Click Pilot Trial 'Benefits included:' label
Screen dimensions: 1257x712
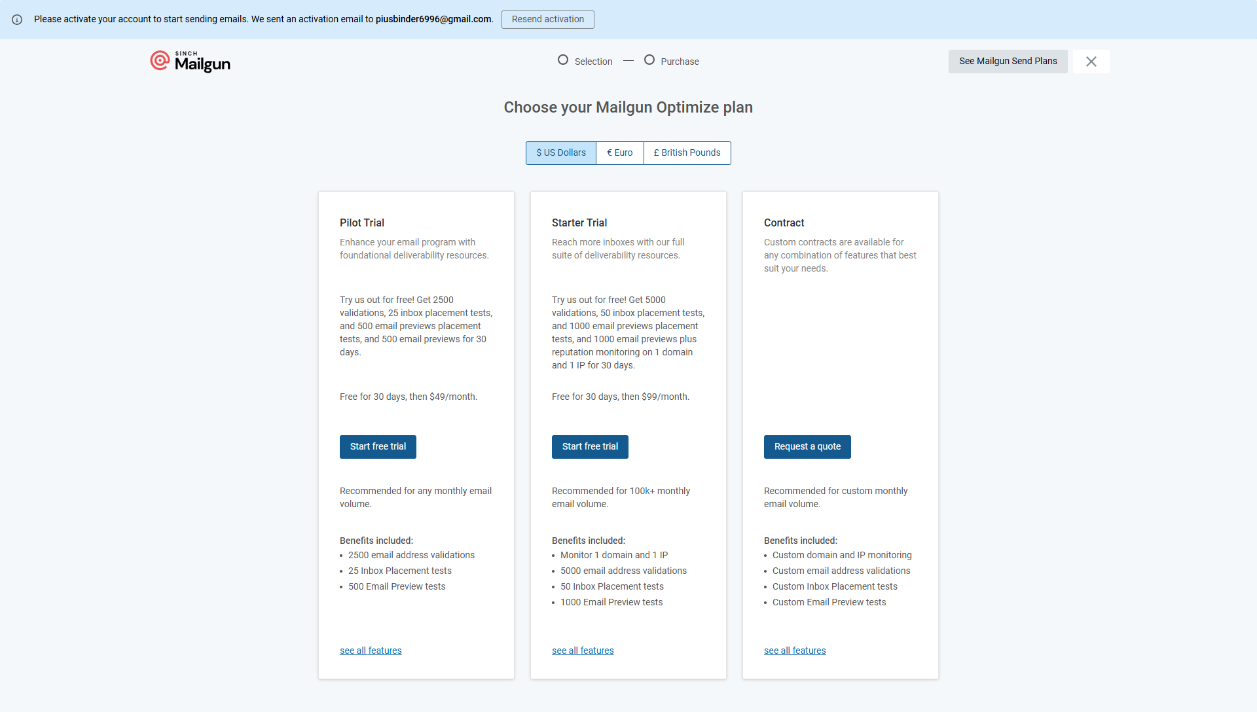point(376,541)
